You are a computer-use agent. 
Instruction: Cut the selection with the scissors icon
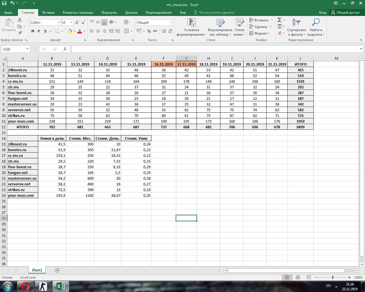point(20,20)
